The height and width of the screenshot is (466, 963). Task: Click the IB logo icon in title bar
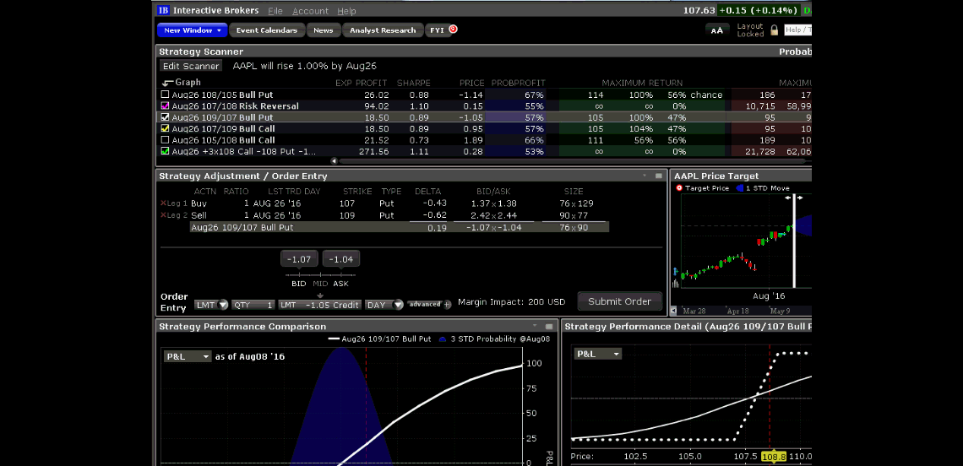164,11
